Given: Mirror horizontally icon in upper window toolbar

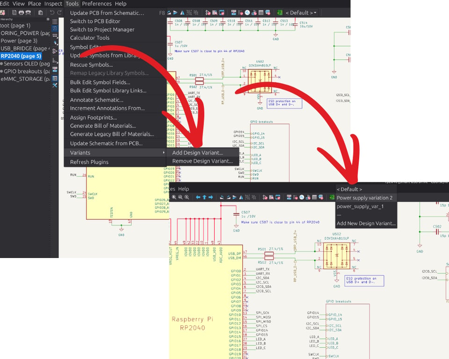Looking at the screenshot, I should 182,13.
